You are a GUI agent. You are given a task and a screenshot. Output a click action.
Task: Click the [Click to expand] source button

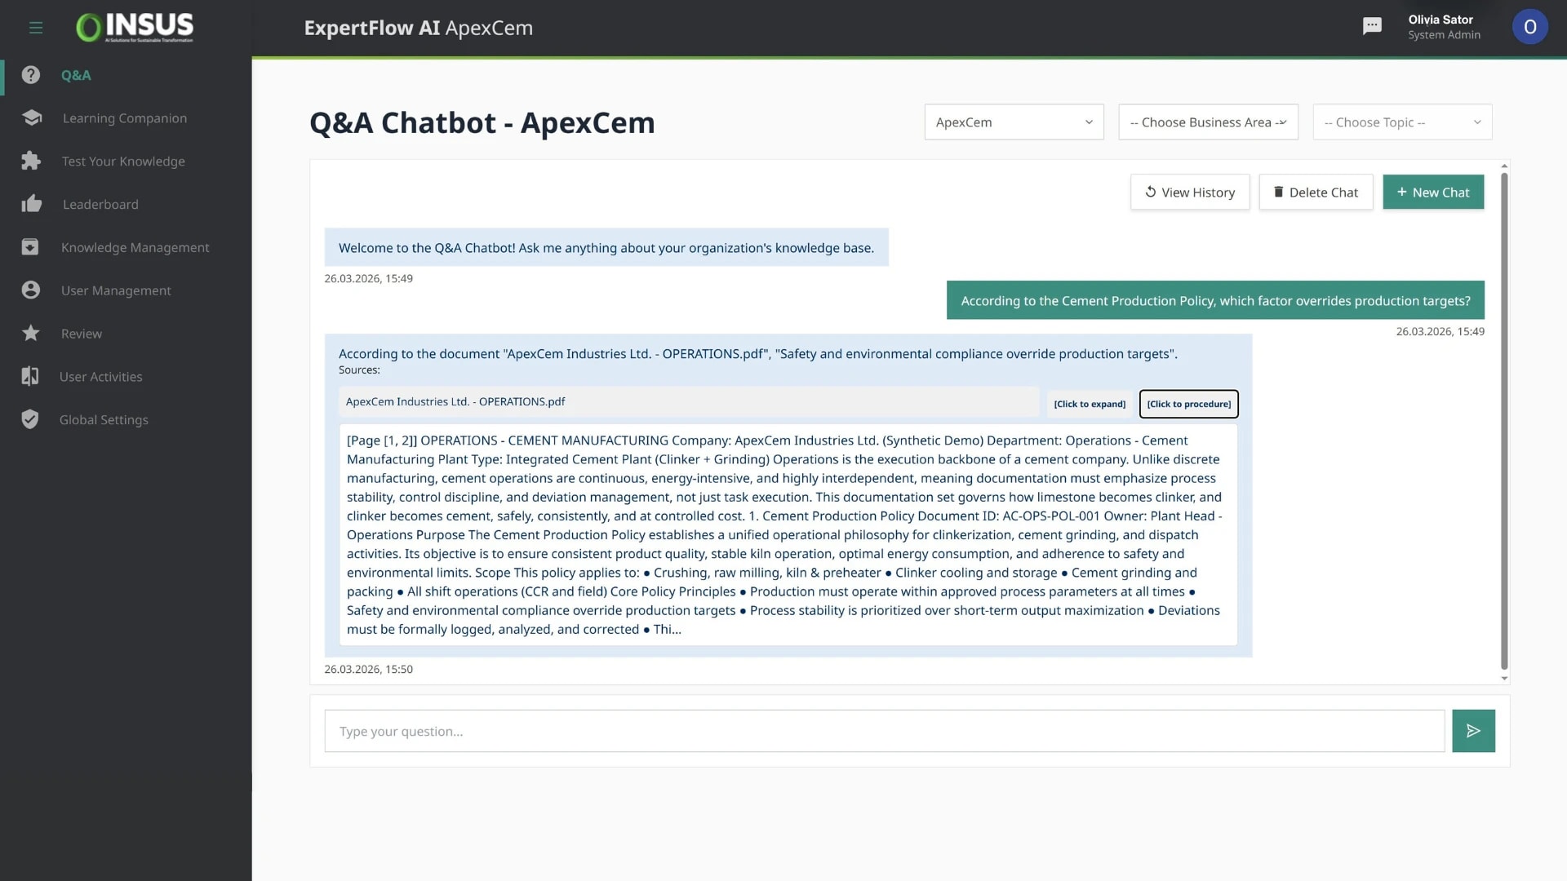pos(1090,404)
